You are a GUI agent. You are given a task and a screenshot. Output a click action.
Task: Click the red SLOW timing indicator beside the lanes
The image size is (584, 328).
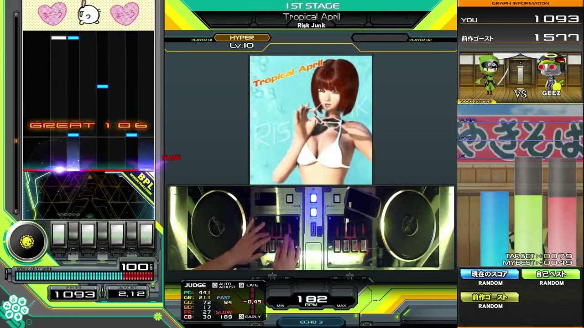[x=172, y=158]
